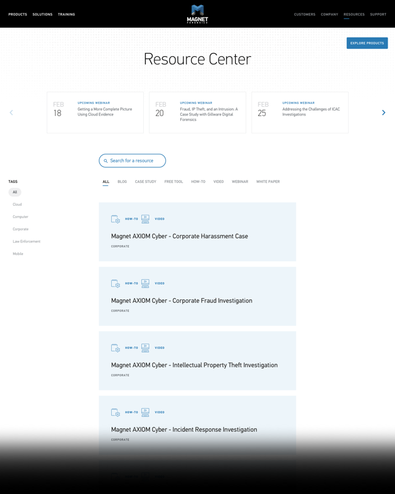This screenshot has width=395, height=494.
Task: Open the Resources navigation menu
Action: [354, 14]
